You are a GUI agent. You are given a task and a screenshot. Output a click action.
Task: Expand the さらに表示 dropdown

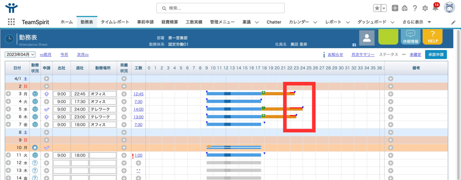pos(429,22)
